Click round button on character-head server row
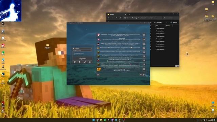This screenshot has height=122, width=217. pyautogui.click(x=144, y=44)
